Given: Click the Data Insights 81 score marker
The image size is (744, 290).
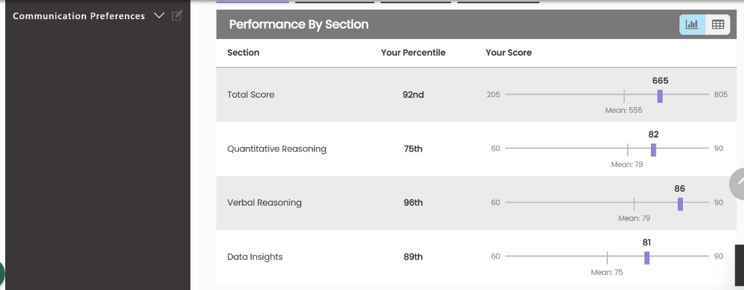Looking at the screenshot, I should pos(647,258).
